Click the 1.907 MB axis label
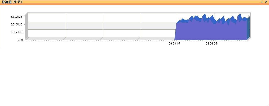This screenshot has width=269, height=106. pos(16,32)
